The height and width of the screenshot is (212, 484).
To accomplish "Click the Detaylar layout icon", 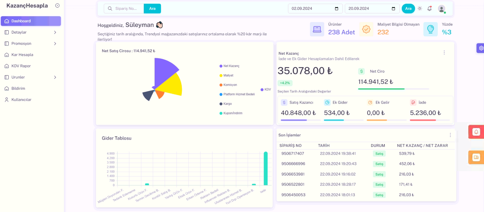I will point(7,32).
